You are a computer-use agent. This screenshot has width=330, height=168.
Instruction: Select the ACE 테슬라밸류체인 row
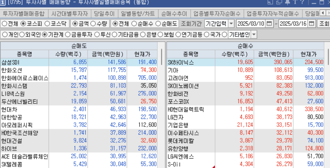point(79,156)
